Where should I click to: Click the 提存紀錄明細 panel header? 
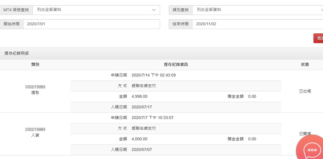pos(161,53)
